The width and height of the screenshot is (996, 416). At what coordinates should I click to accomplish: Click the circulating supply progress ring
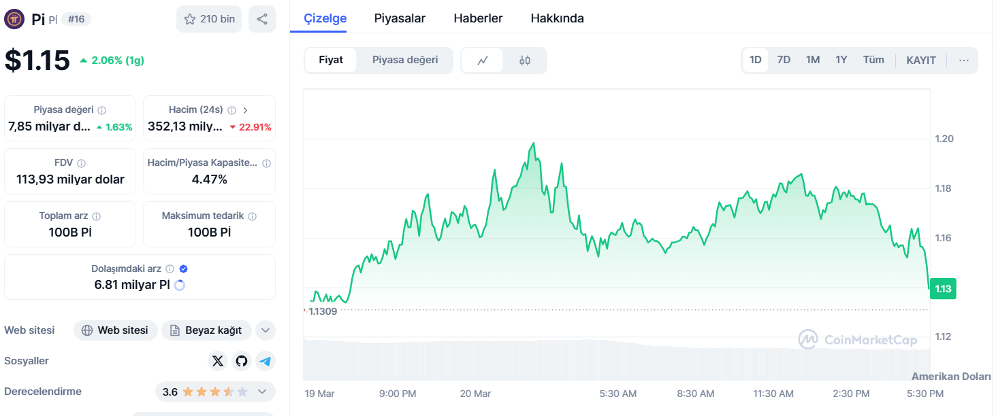pos(180,285)
